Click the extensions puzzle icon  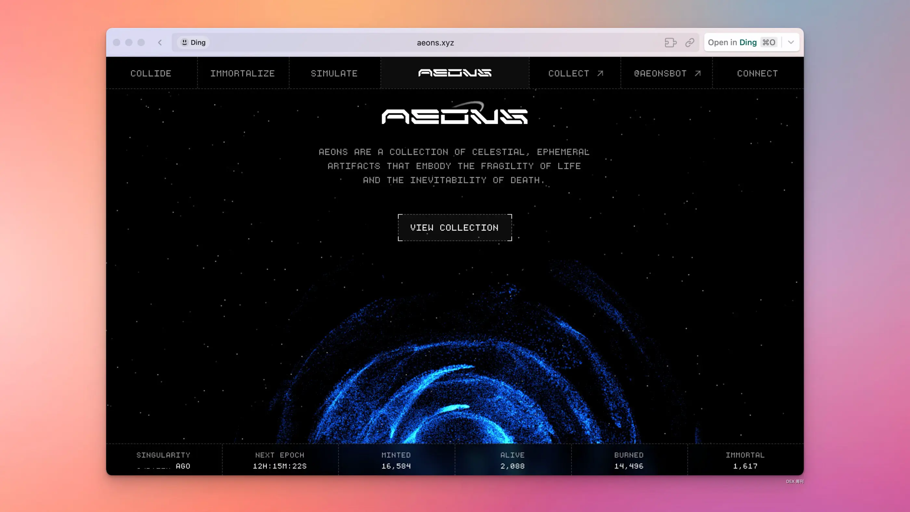[670, 42]
